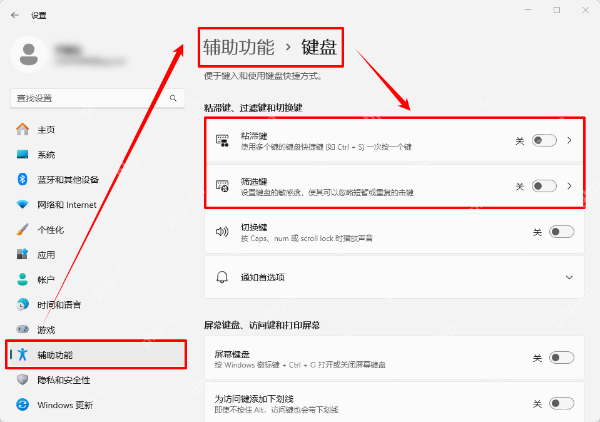Click 使用多个键的键盘快捷键 description

pyautogui.click(x=327, y=147)
